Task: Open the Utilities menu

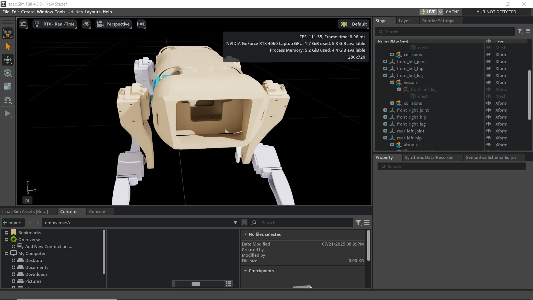Action: [x=75, y=12]
